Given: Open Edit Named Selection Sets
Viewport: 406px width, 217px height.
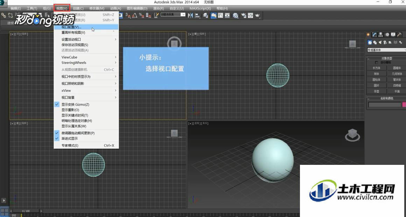Looking at the screenshot, I should 156,15.
